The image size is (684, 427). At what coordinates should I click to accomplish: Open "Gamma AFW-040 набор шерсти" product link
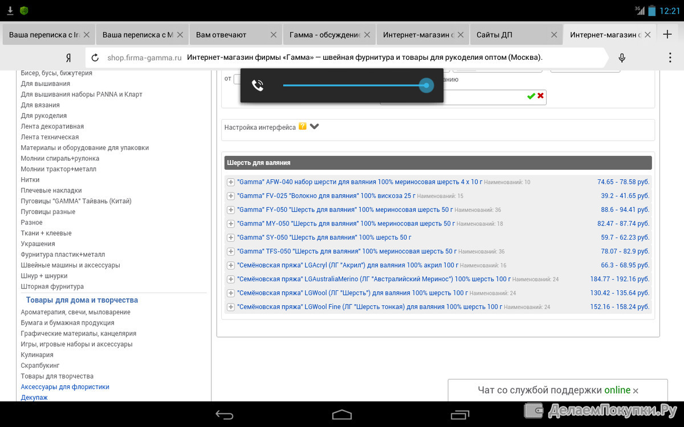(360, 182)
